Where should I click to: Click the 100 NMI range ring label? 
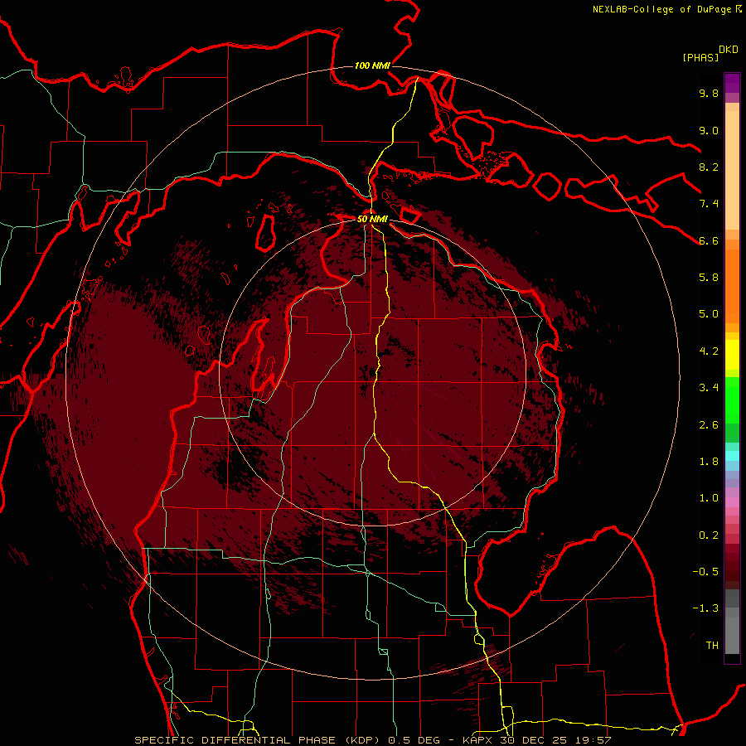pyautogui.click(x=372, y=65)
